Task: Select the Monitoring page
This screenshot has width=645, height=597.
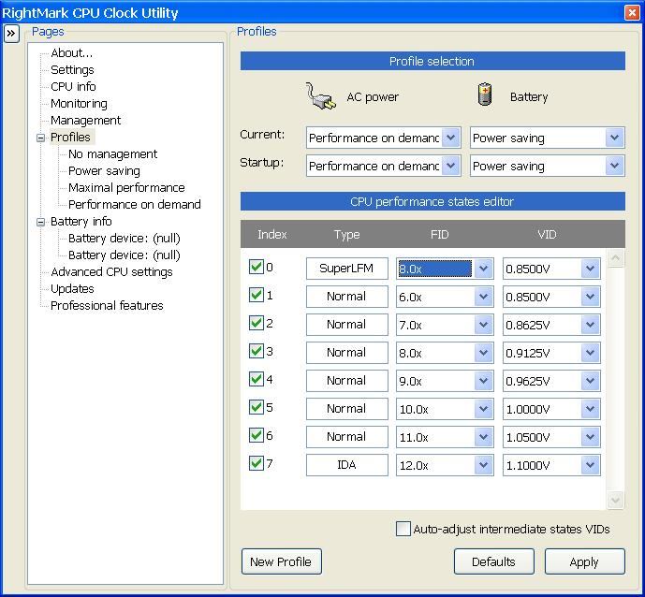Action: (79, 104)
